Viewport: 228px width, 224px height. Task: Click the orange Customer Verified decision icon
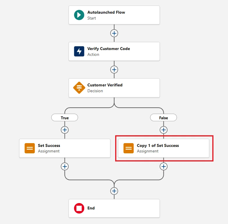click(x=79, y=88)
